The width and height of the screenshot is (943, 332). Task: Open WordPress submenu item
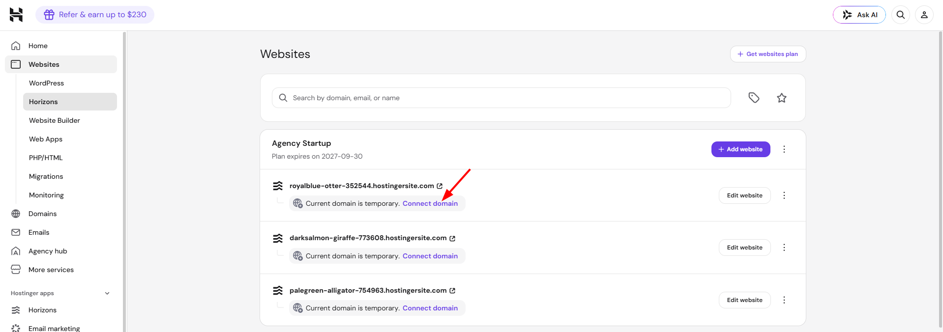[x=70, y=83]
